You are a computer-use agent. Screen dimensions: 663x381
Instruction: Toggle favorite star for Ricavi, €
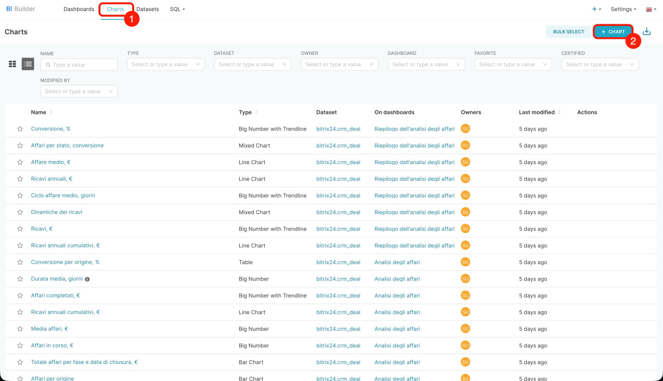tap(20, 229)
